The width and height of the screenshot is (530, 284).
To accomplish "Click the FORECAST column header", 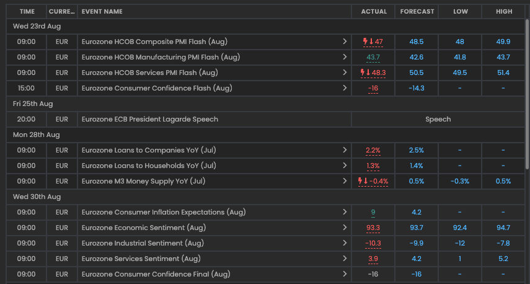I will click(417, 11).
